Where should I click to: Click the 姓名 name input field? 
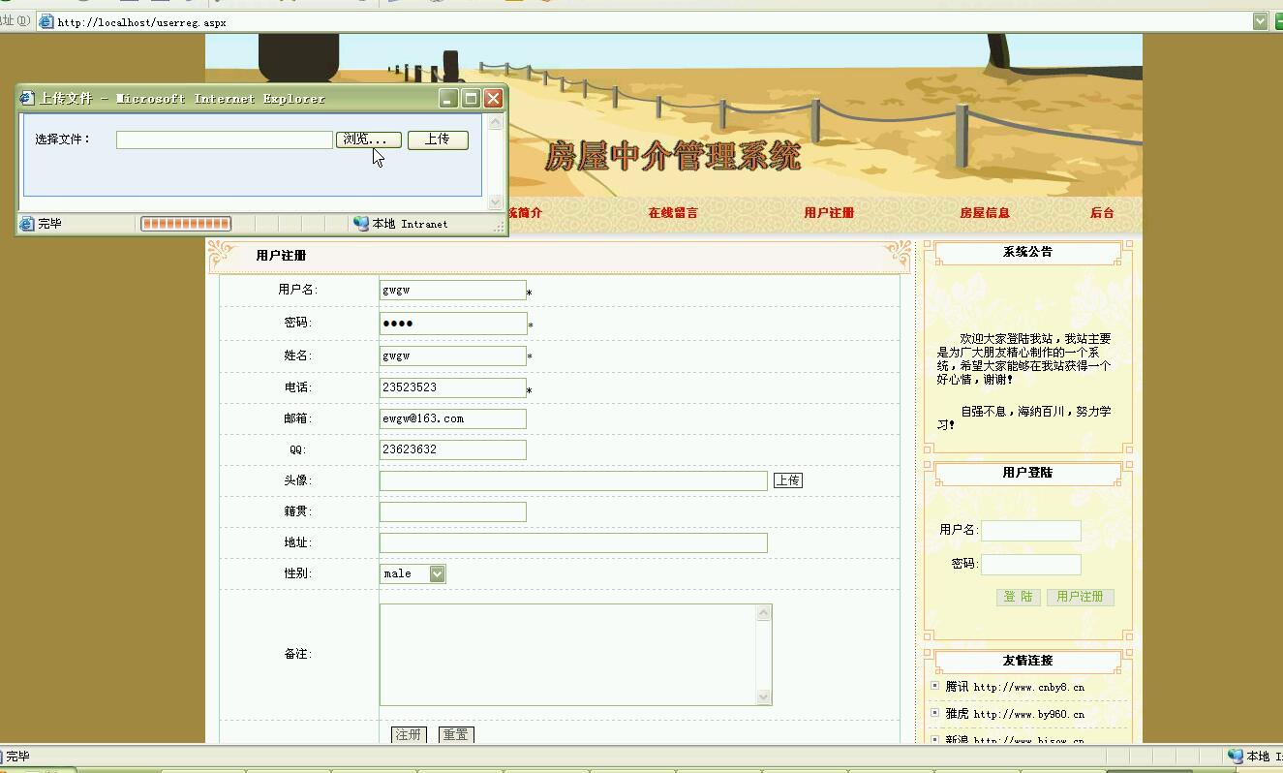pyautogui.click(x=452, y=356)
